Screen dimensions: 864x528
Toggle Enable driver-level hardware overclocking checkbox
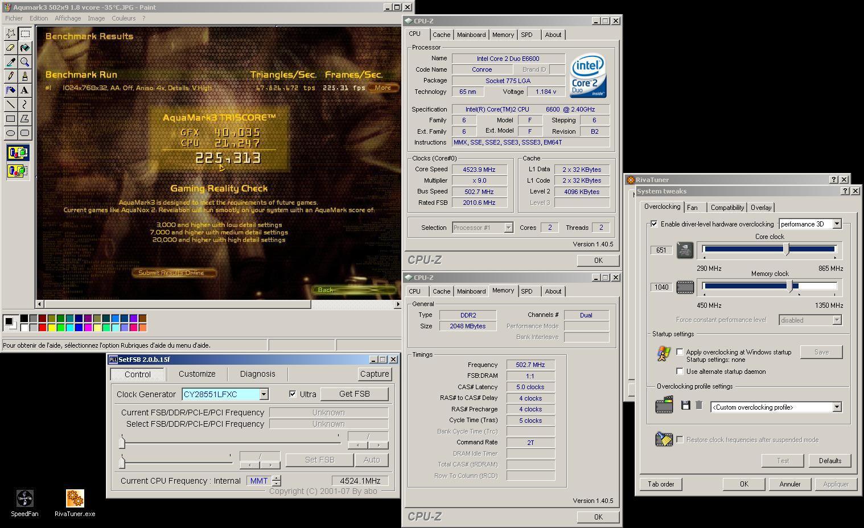pyautogui.click(x=654, y=224)
